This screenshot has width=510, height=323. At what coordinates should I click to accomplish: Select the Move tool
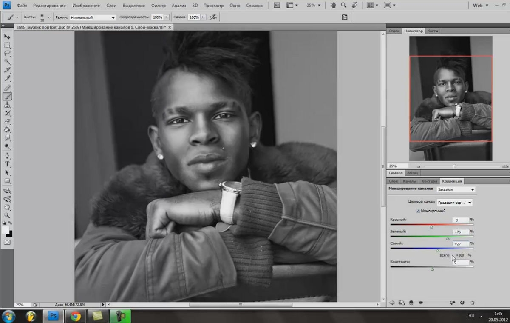[7, 37]
